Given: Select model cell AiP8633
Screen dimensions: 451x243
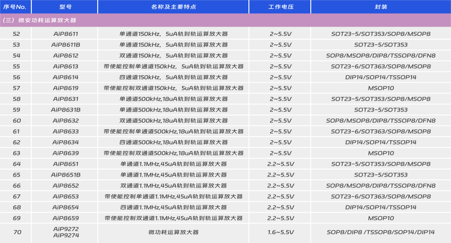Looking at the screenshot, I should 66,132.
